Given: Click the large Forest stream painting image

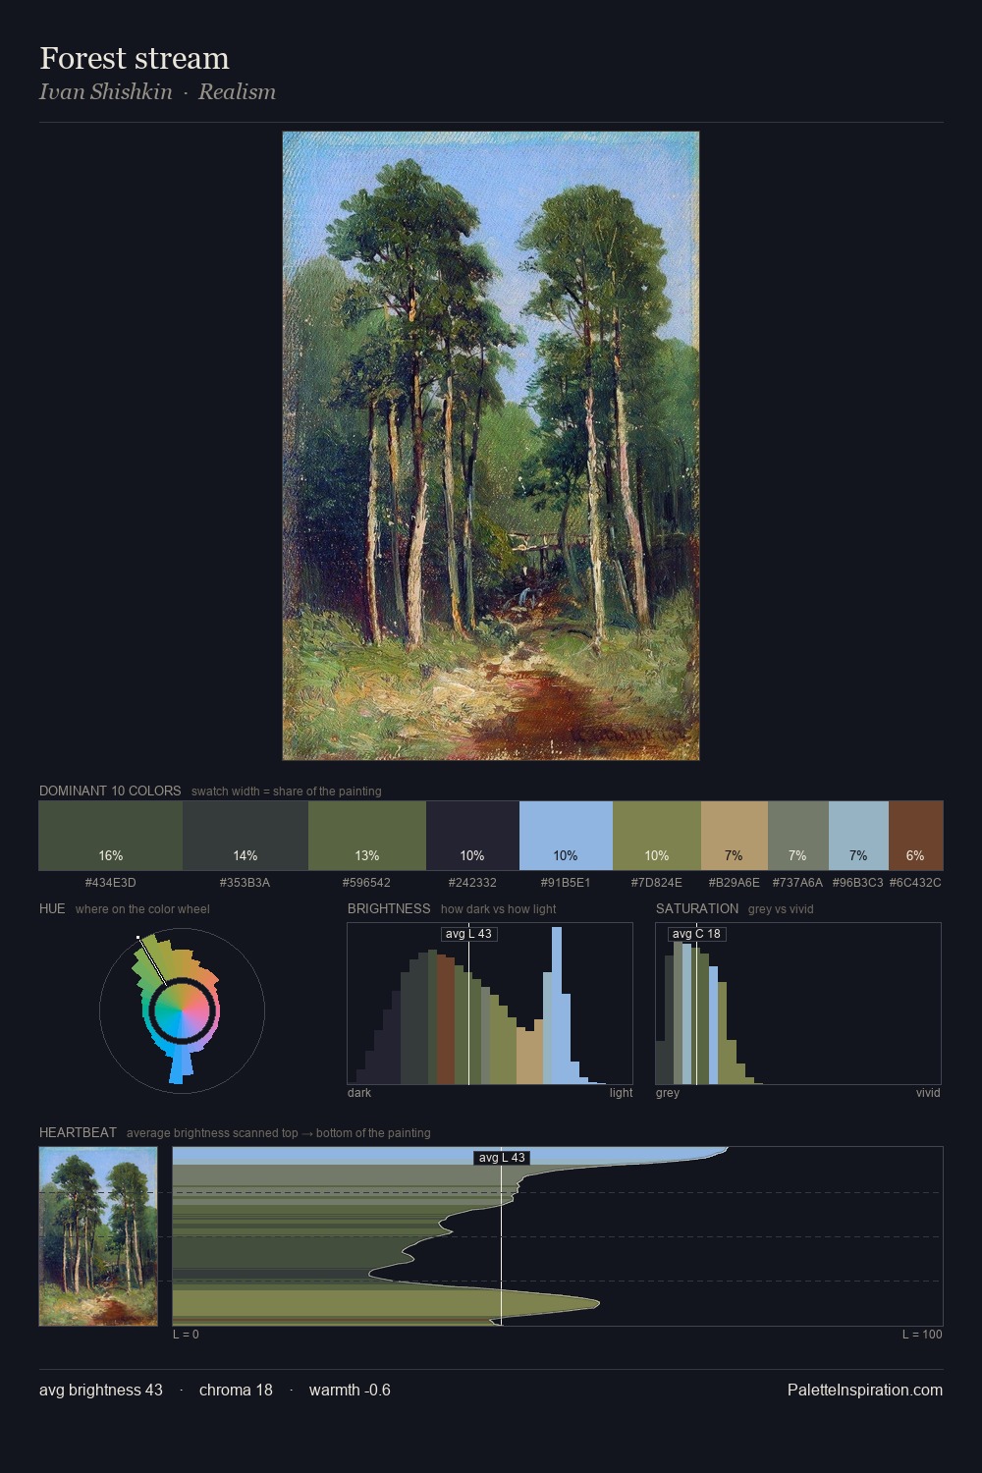Looking at the screenshot, I should (491, 446).
